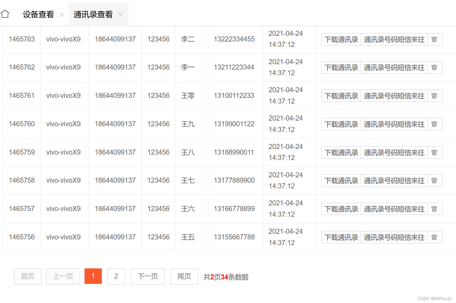
Task: Click the contact number 13222334455
Action: tap(234, 39)
